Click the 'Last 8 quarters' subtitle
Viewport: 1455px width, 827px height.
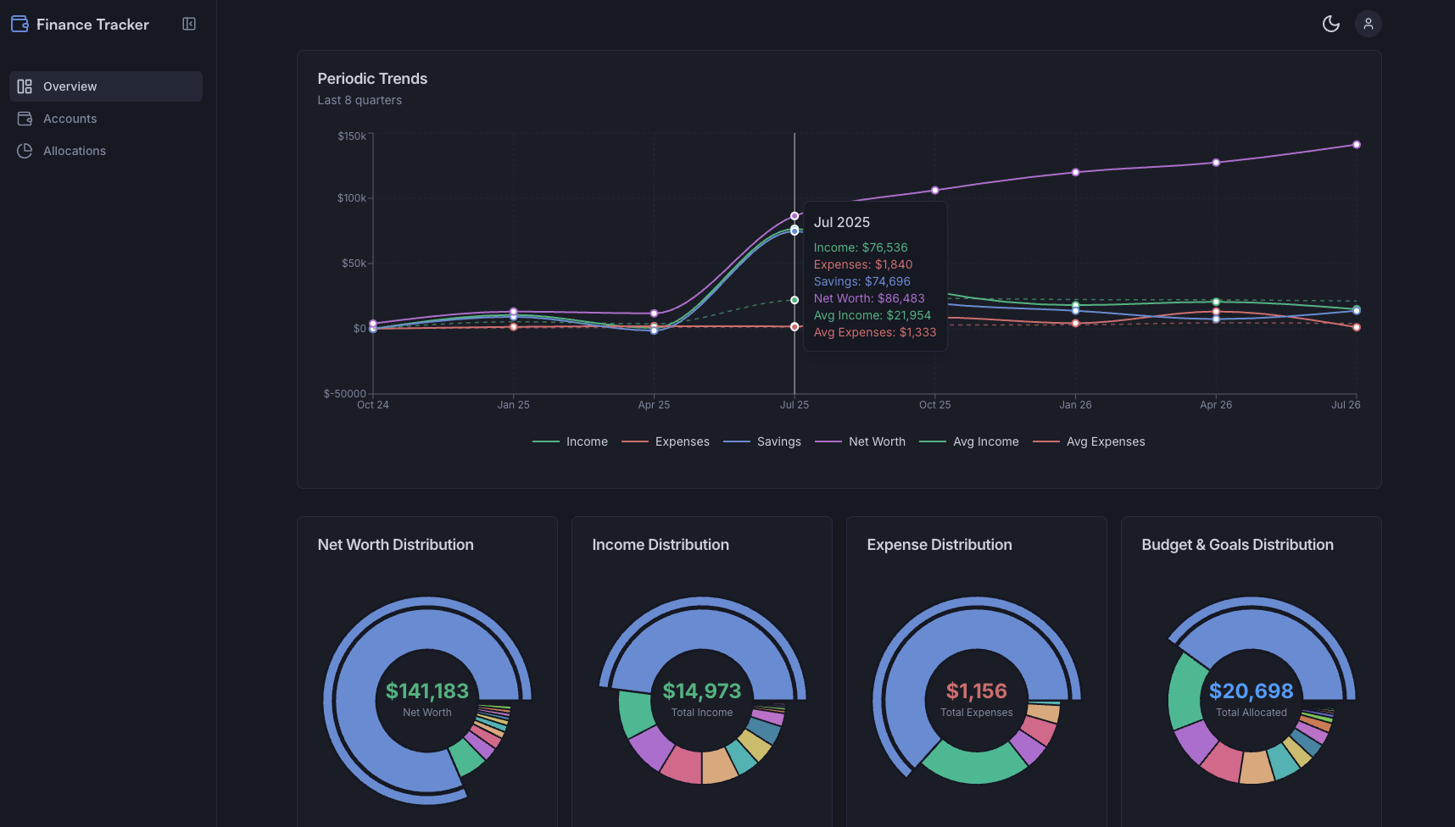pos(360,100)
